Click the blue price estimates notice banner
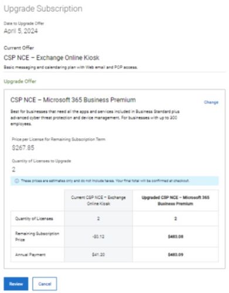Image resolution: width=229 pixels, height=293 pixels. pyautogui.click(x=115, y=181)
